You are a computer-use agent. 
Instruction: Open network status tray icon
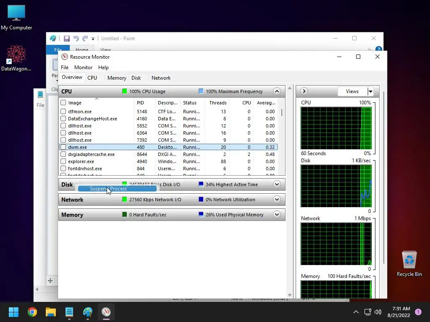click(x=367, y=312)
